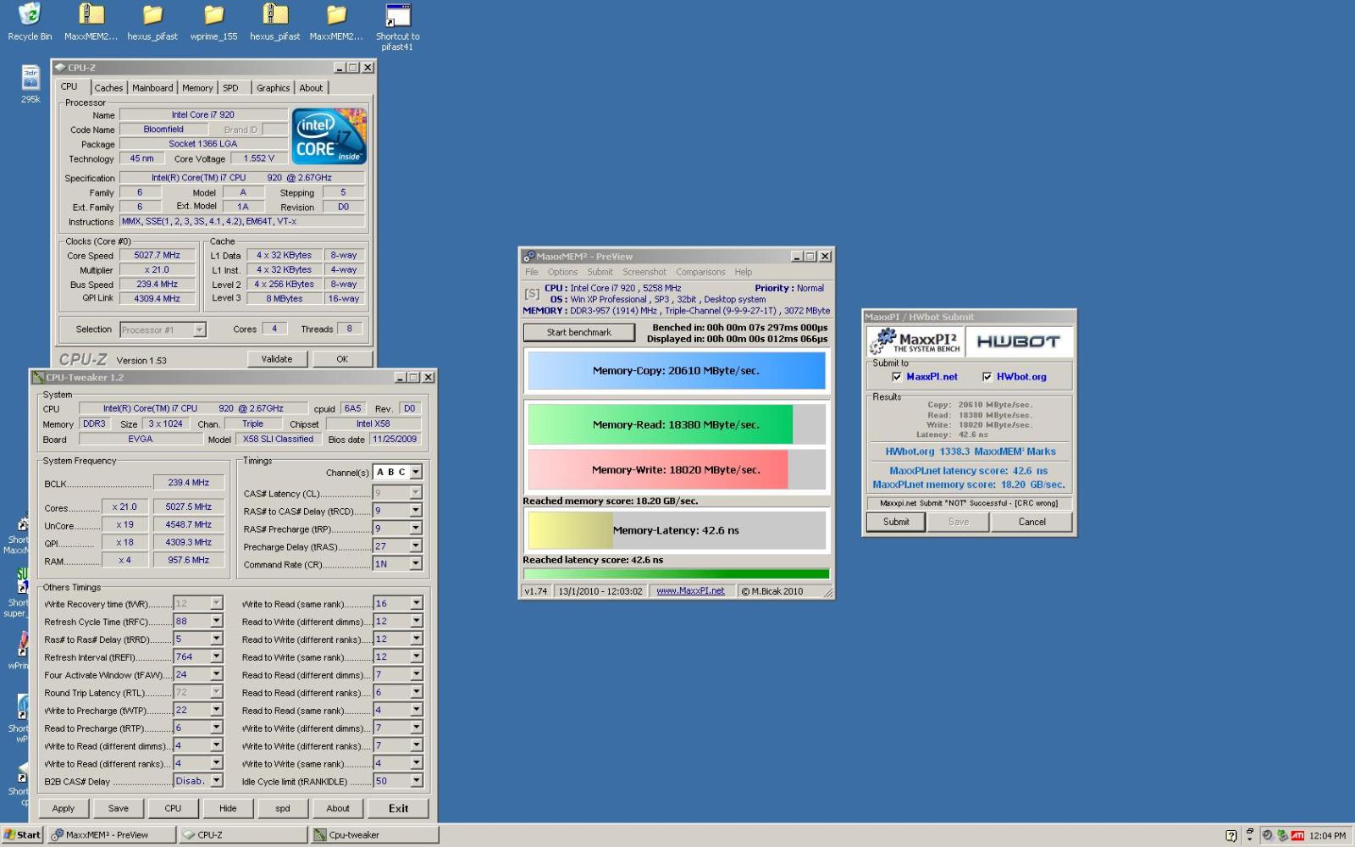Image resolution: width=1355 pixels, height=847 pixels.
Task: Click the Intel Core i7 logo in CPU-Z
Action: click(329, 136)
